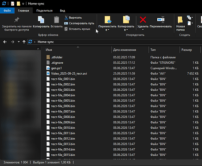
Task: Click the Back navigation arrow
Action: click(x=5, y=42)
